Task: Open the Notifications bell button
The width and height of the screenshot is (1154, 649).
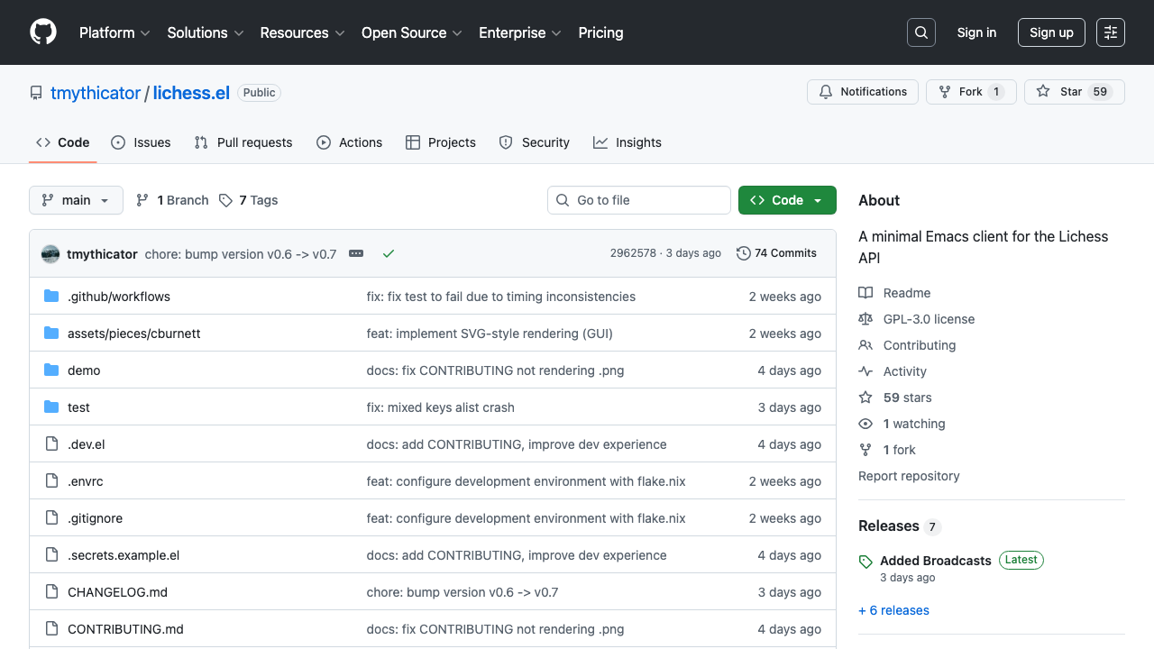Action: [863, 92]
